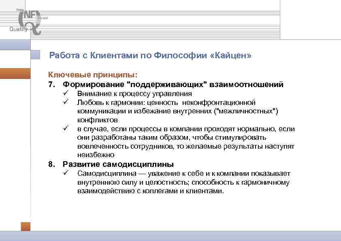Screen dimensions: 341x241
Task: Click the New Found Quality logo
Action: pos(28,21)
